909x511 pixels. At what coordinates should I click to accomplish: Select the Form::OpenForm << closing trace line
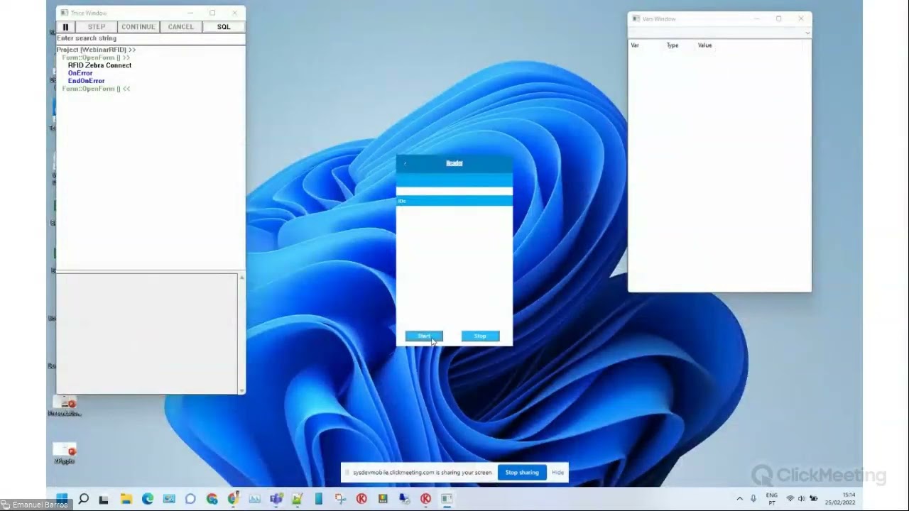tap(96, 89)
